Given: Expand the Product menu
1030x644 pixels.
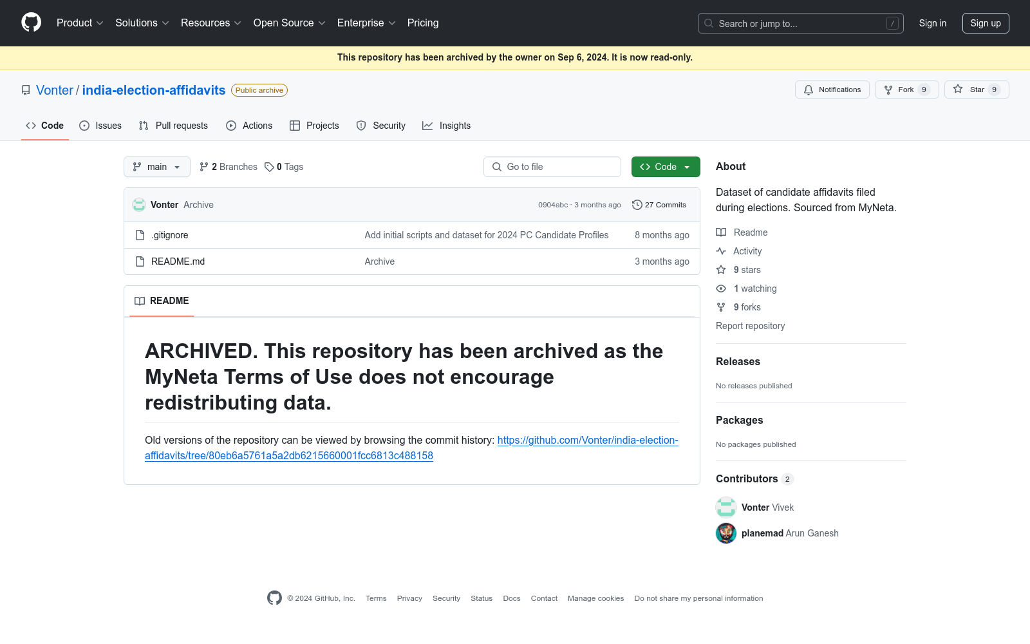Looking at the screenshot, I should pyautogui.click(x=80, y=23).
